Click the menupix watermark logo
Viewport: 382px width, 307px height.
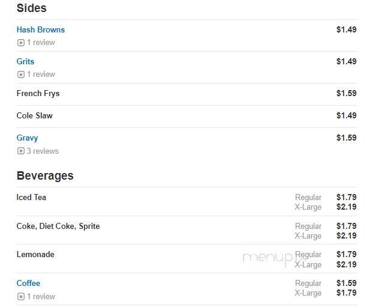click(x=272, y=258)
